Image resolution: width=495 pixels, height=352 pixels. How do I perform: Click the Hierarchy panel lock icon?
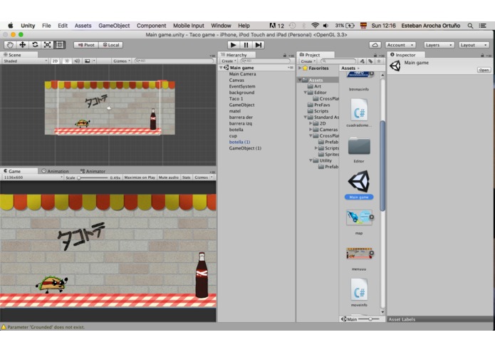(x=284, y=56)
